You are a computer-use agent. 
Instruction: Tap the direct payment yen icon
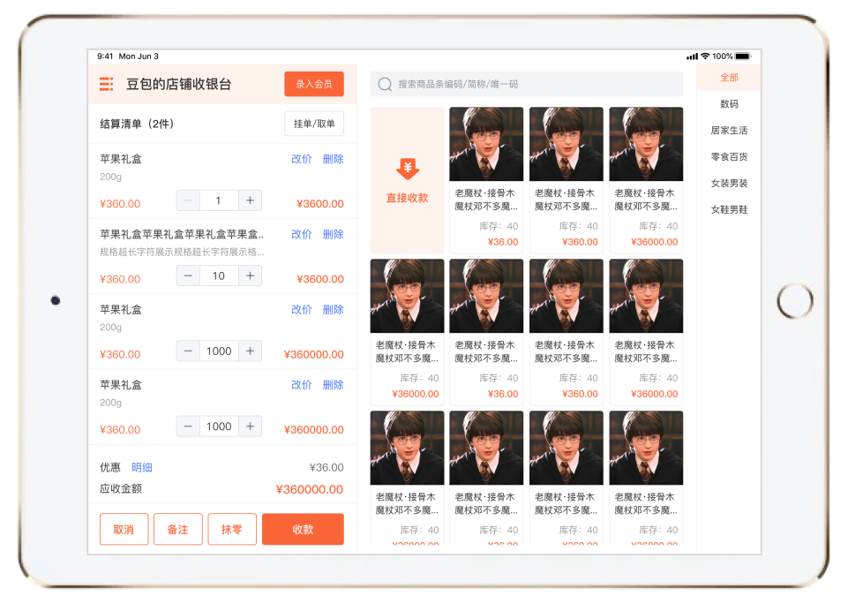407,169
